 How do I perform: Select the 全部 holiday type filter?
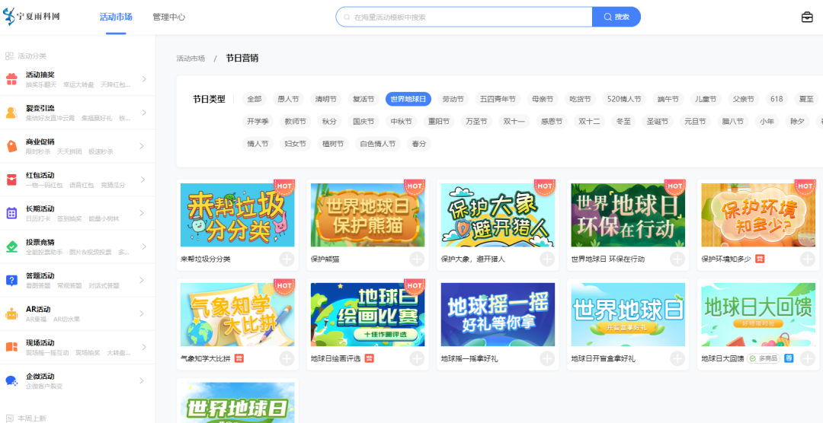pyautogui.click(x=255, y=99)
